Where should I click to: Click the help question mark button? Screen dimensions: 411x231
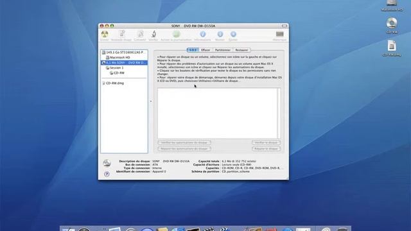click(107, 174)
